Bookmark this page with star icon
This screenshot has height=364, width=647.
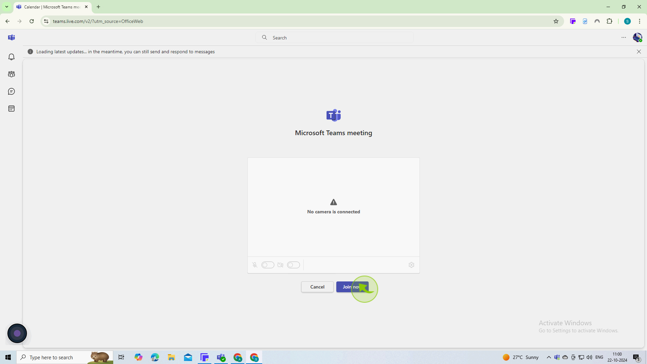tap(556, 21)
